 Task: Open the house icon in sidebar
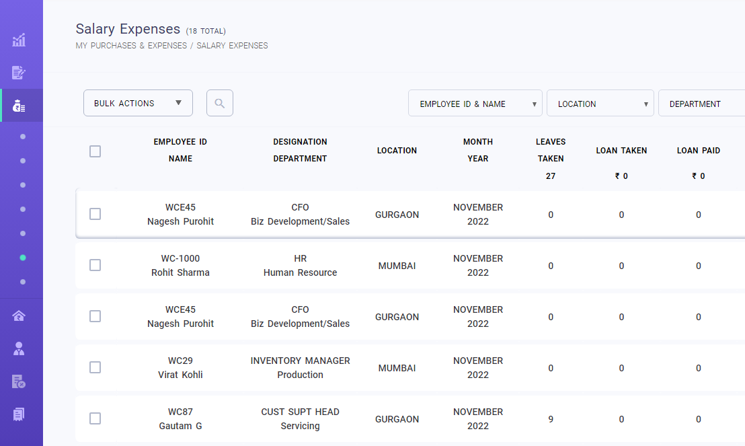(19, 316)
